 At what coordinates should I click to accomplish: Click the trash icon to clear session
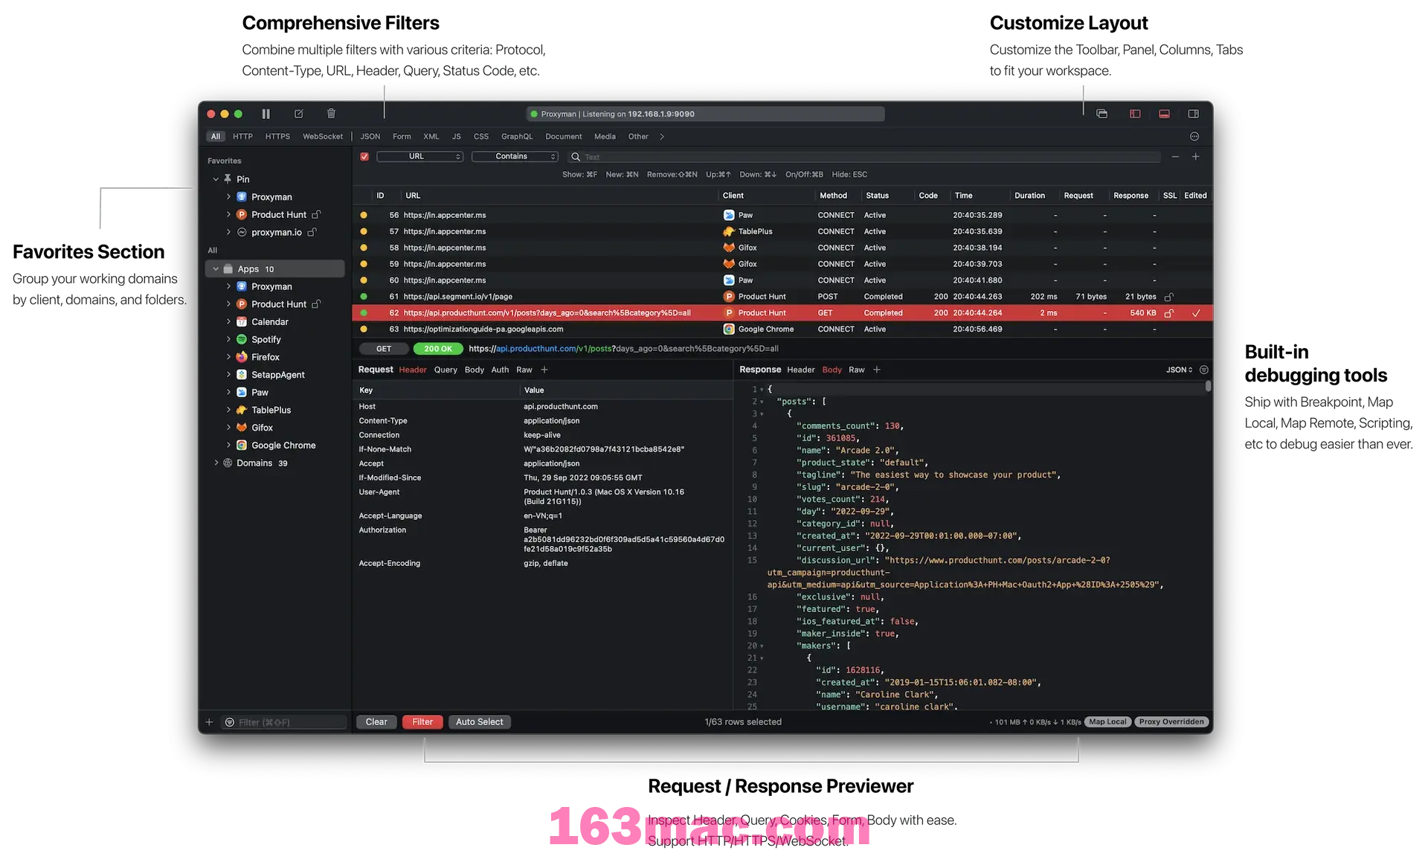pos(331,114)
